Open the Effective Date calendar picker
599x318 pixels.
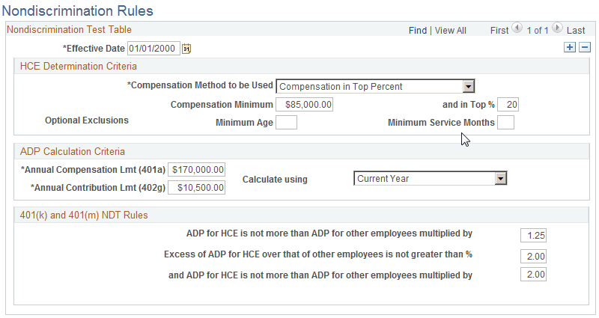[x=187, y=49]
